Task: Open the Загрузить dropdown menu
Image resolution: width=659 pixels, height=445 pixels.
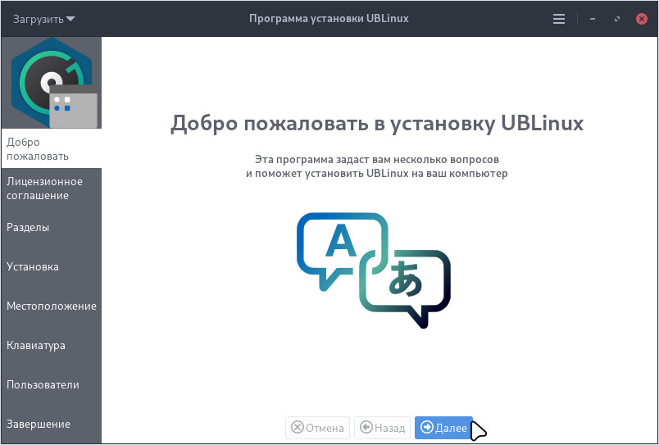Action: click(x=43, y=19)
